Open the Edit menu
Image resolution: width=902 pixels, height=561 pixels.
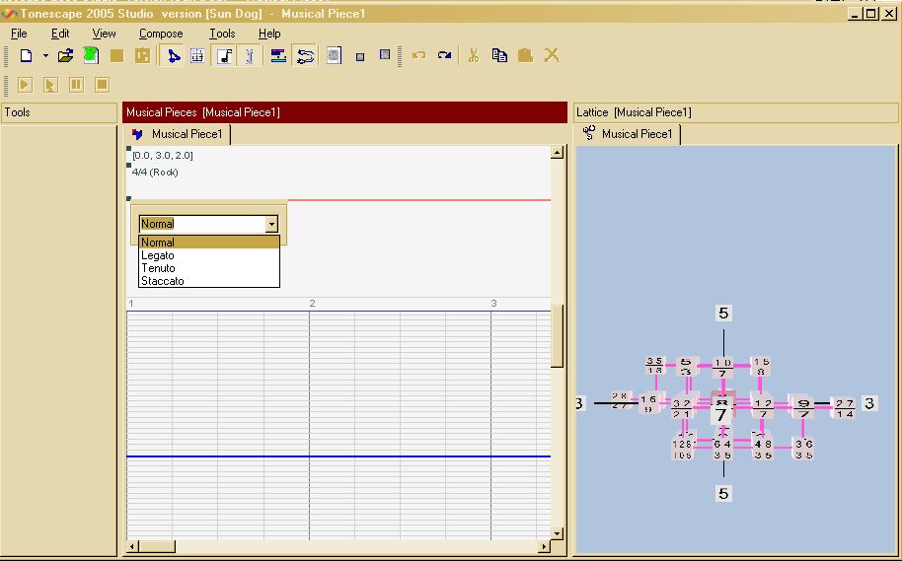pyautogui.click(x=60, y=34)
